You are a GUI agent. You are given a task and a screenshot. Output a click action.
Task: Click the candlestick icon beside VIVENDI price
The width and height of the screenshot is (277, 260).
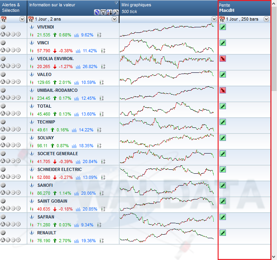coord(32,35)
